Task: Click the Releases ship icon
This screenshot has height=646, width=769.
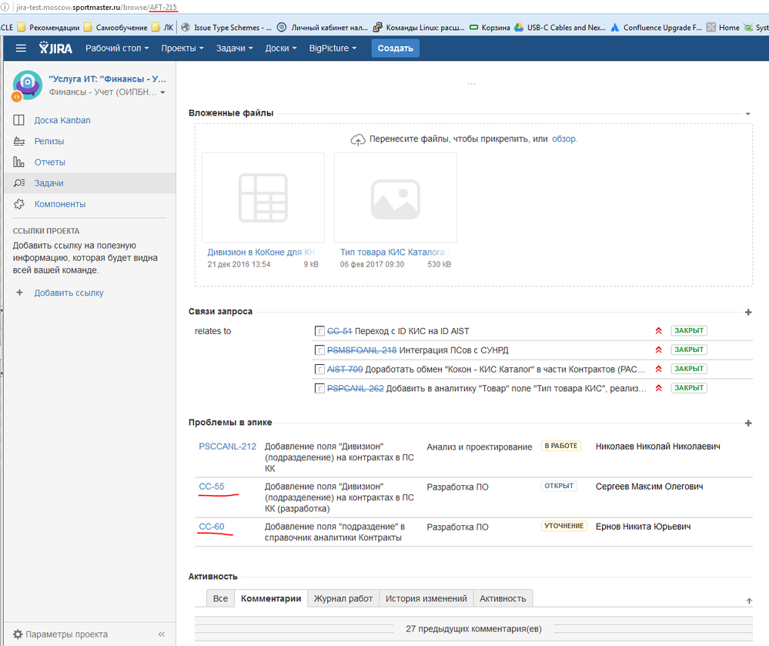Action: tap(18, 141)
